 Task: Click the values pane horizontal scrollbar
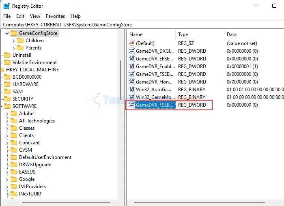(199, 203)
